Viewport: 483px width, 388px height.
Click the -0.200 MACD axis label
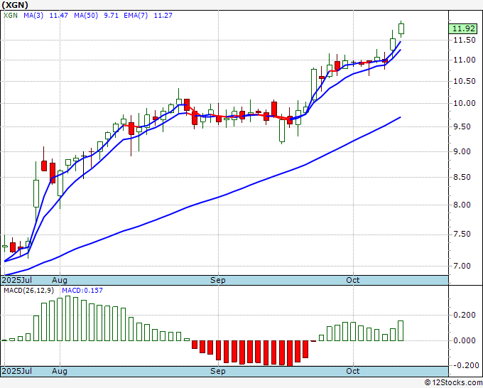[465, 365]
